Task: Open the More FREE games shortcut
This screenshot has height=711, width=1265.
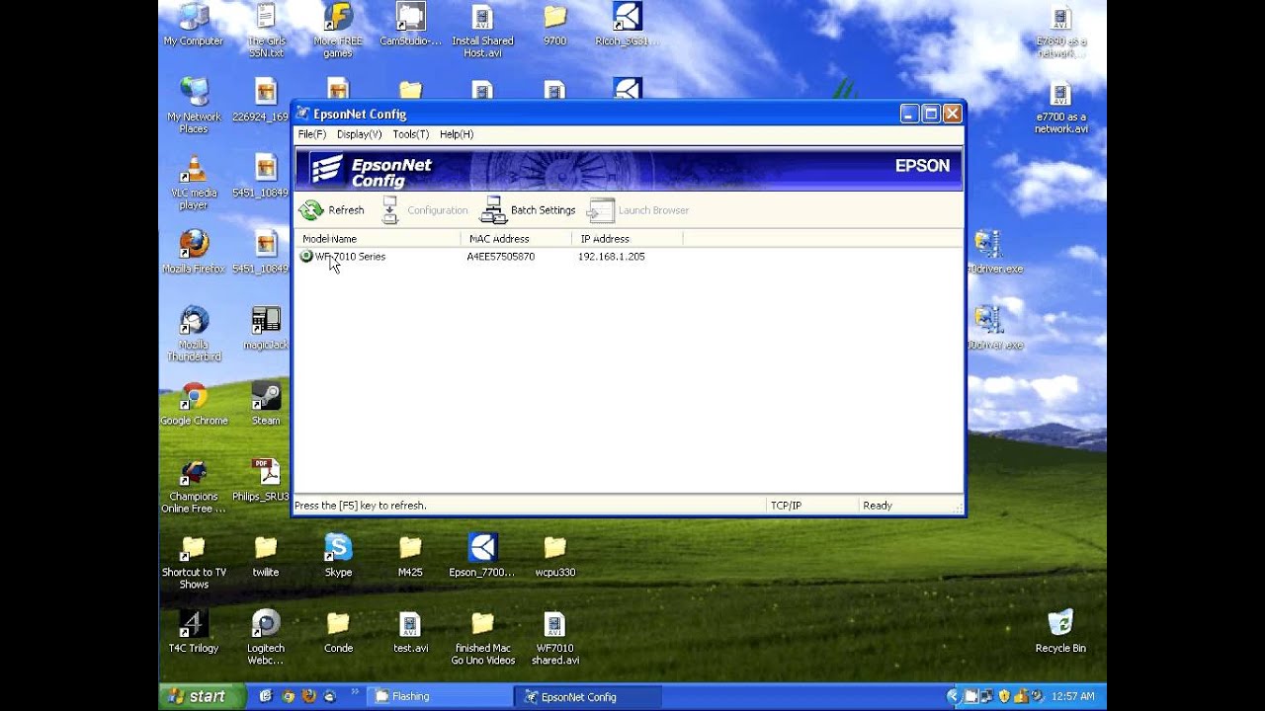Action: click(x=338, y=29)
